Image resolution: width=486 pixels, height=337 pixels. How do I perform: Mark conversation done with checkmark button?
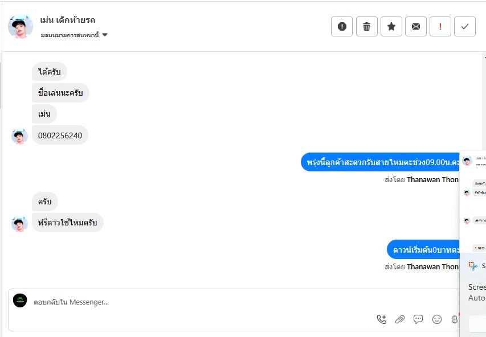click(x=465, y=27)
